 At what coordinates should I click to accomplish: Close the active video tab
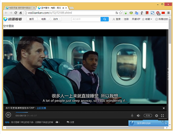(66, 8)
